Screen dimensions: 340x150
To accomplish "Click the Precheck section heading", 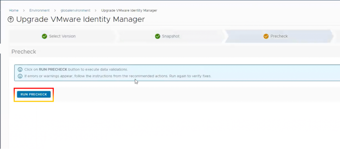I will [24, 52].
